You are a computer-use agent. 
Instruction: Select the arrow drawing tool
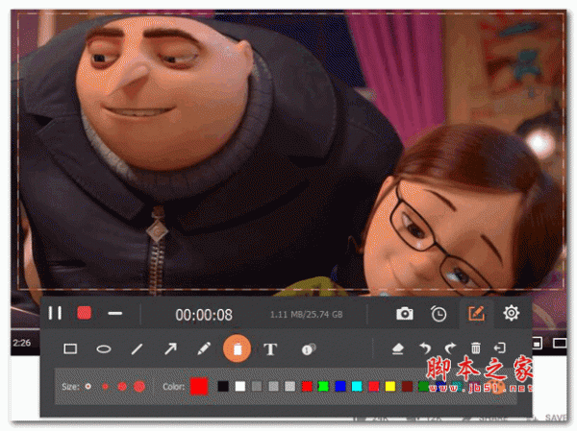pos(170,348)
